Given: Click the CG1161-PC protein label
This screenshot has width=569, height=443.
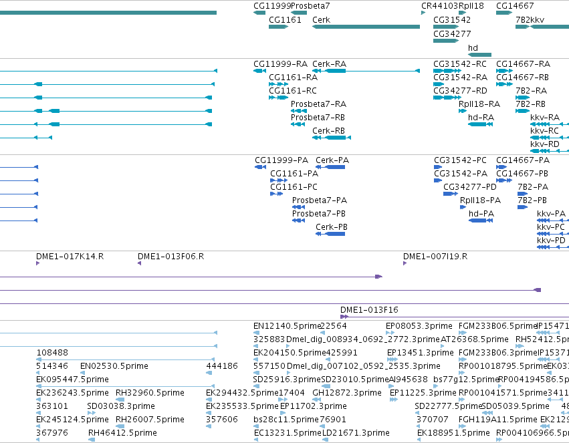Looking at the screenshot, I should (294, 187).
